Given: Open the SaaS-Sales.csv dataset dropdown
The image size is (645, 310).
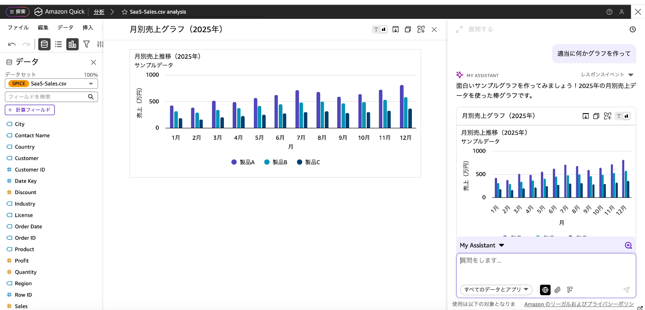Looking at the screenshot, I should tap(51, 84).
